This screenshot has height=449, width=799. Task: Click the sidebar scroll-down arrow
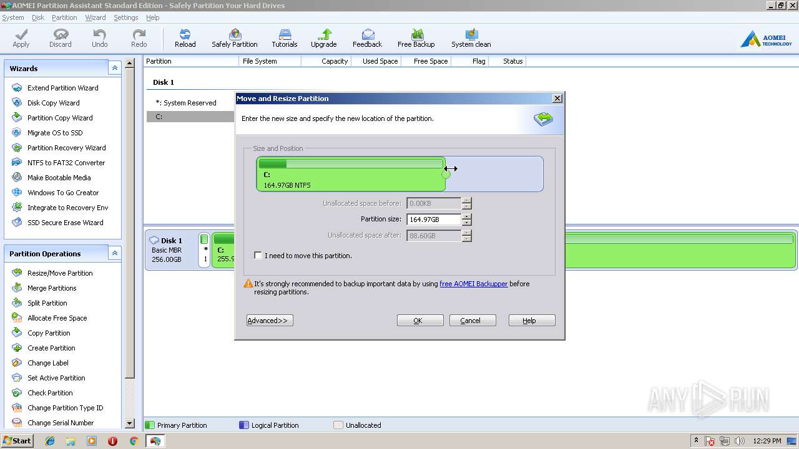click(x=130, y=423)
